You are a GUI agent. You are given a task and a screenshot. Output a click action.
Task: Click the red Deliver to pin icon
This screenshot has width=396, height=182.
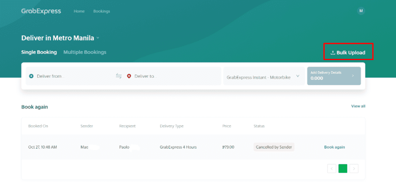coord(129,76)
